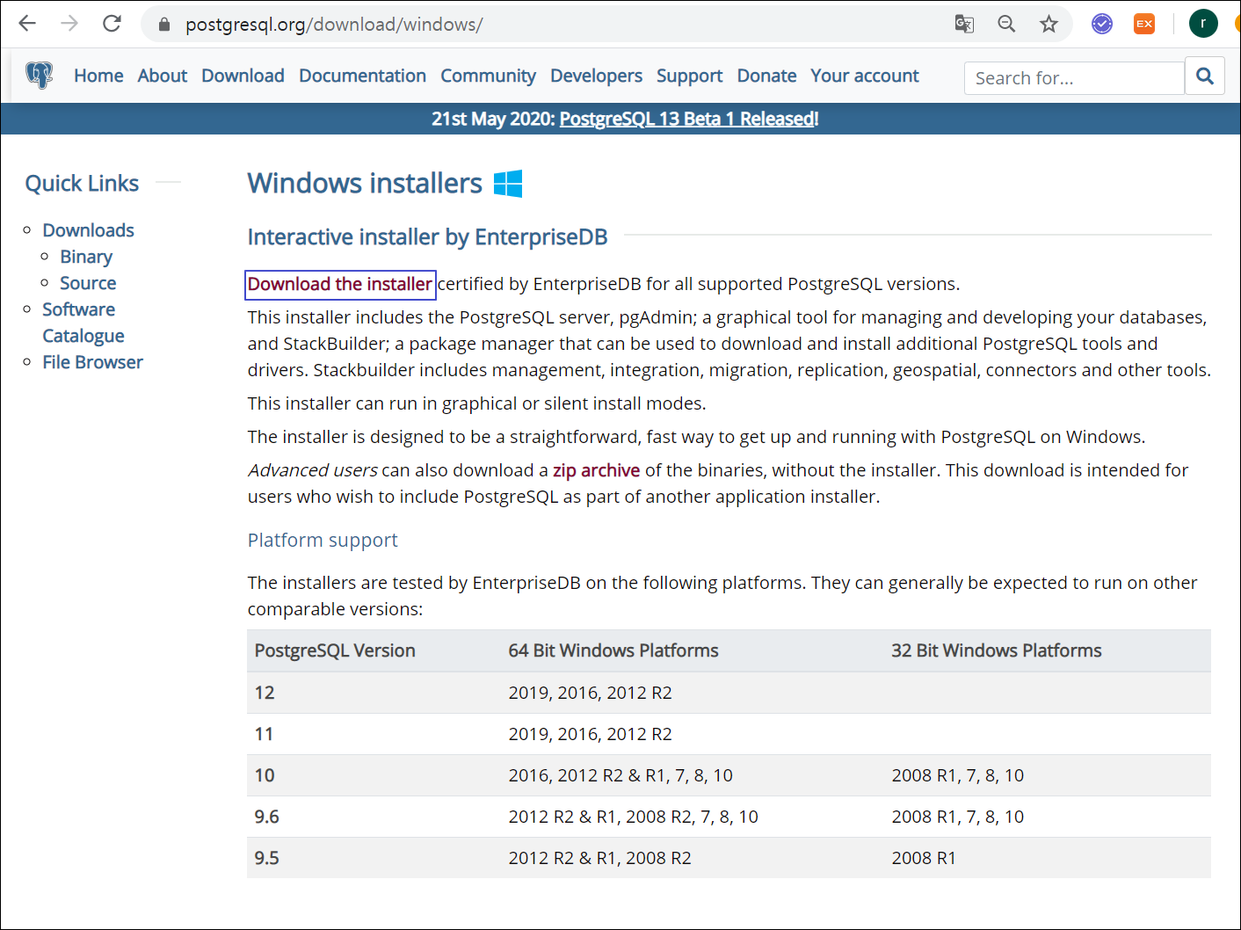Bookmark this page with star icon
The image size is (1241, 930).
(x=1049, y=25)
